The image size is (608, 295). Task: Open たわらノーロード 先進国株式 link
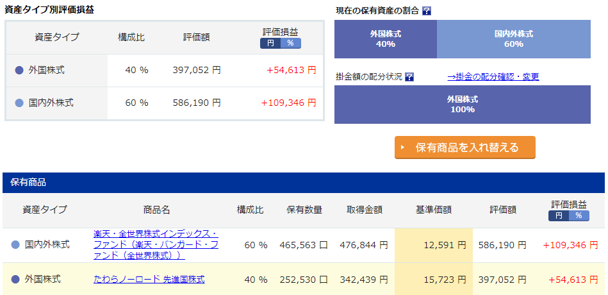149,279
